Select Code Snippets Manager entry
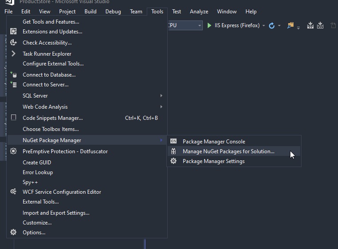The width and height of the screenshot is (338, 249). pyautogui.click(x=87, y=118)
